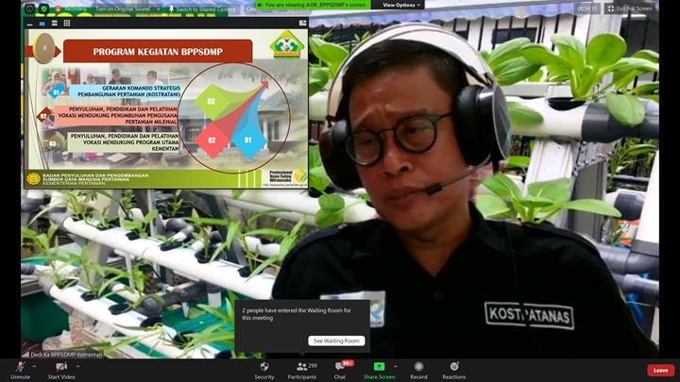680x382 pixels.
Task: Click the green Share Screen button
Action: click(x=379, y=371)
